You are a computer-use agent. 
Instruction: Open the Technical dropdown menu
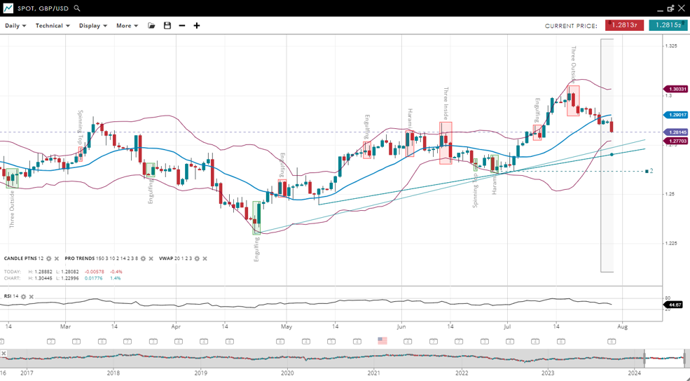click(x=53, y=26)
